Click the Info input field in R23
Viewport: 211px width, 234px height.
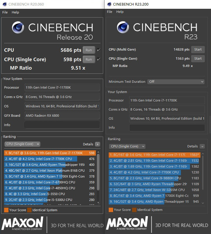[167, 128]
